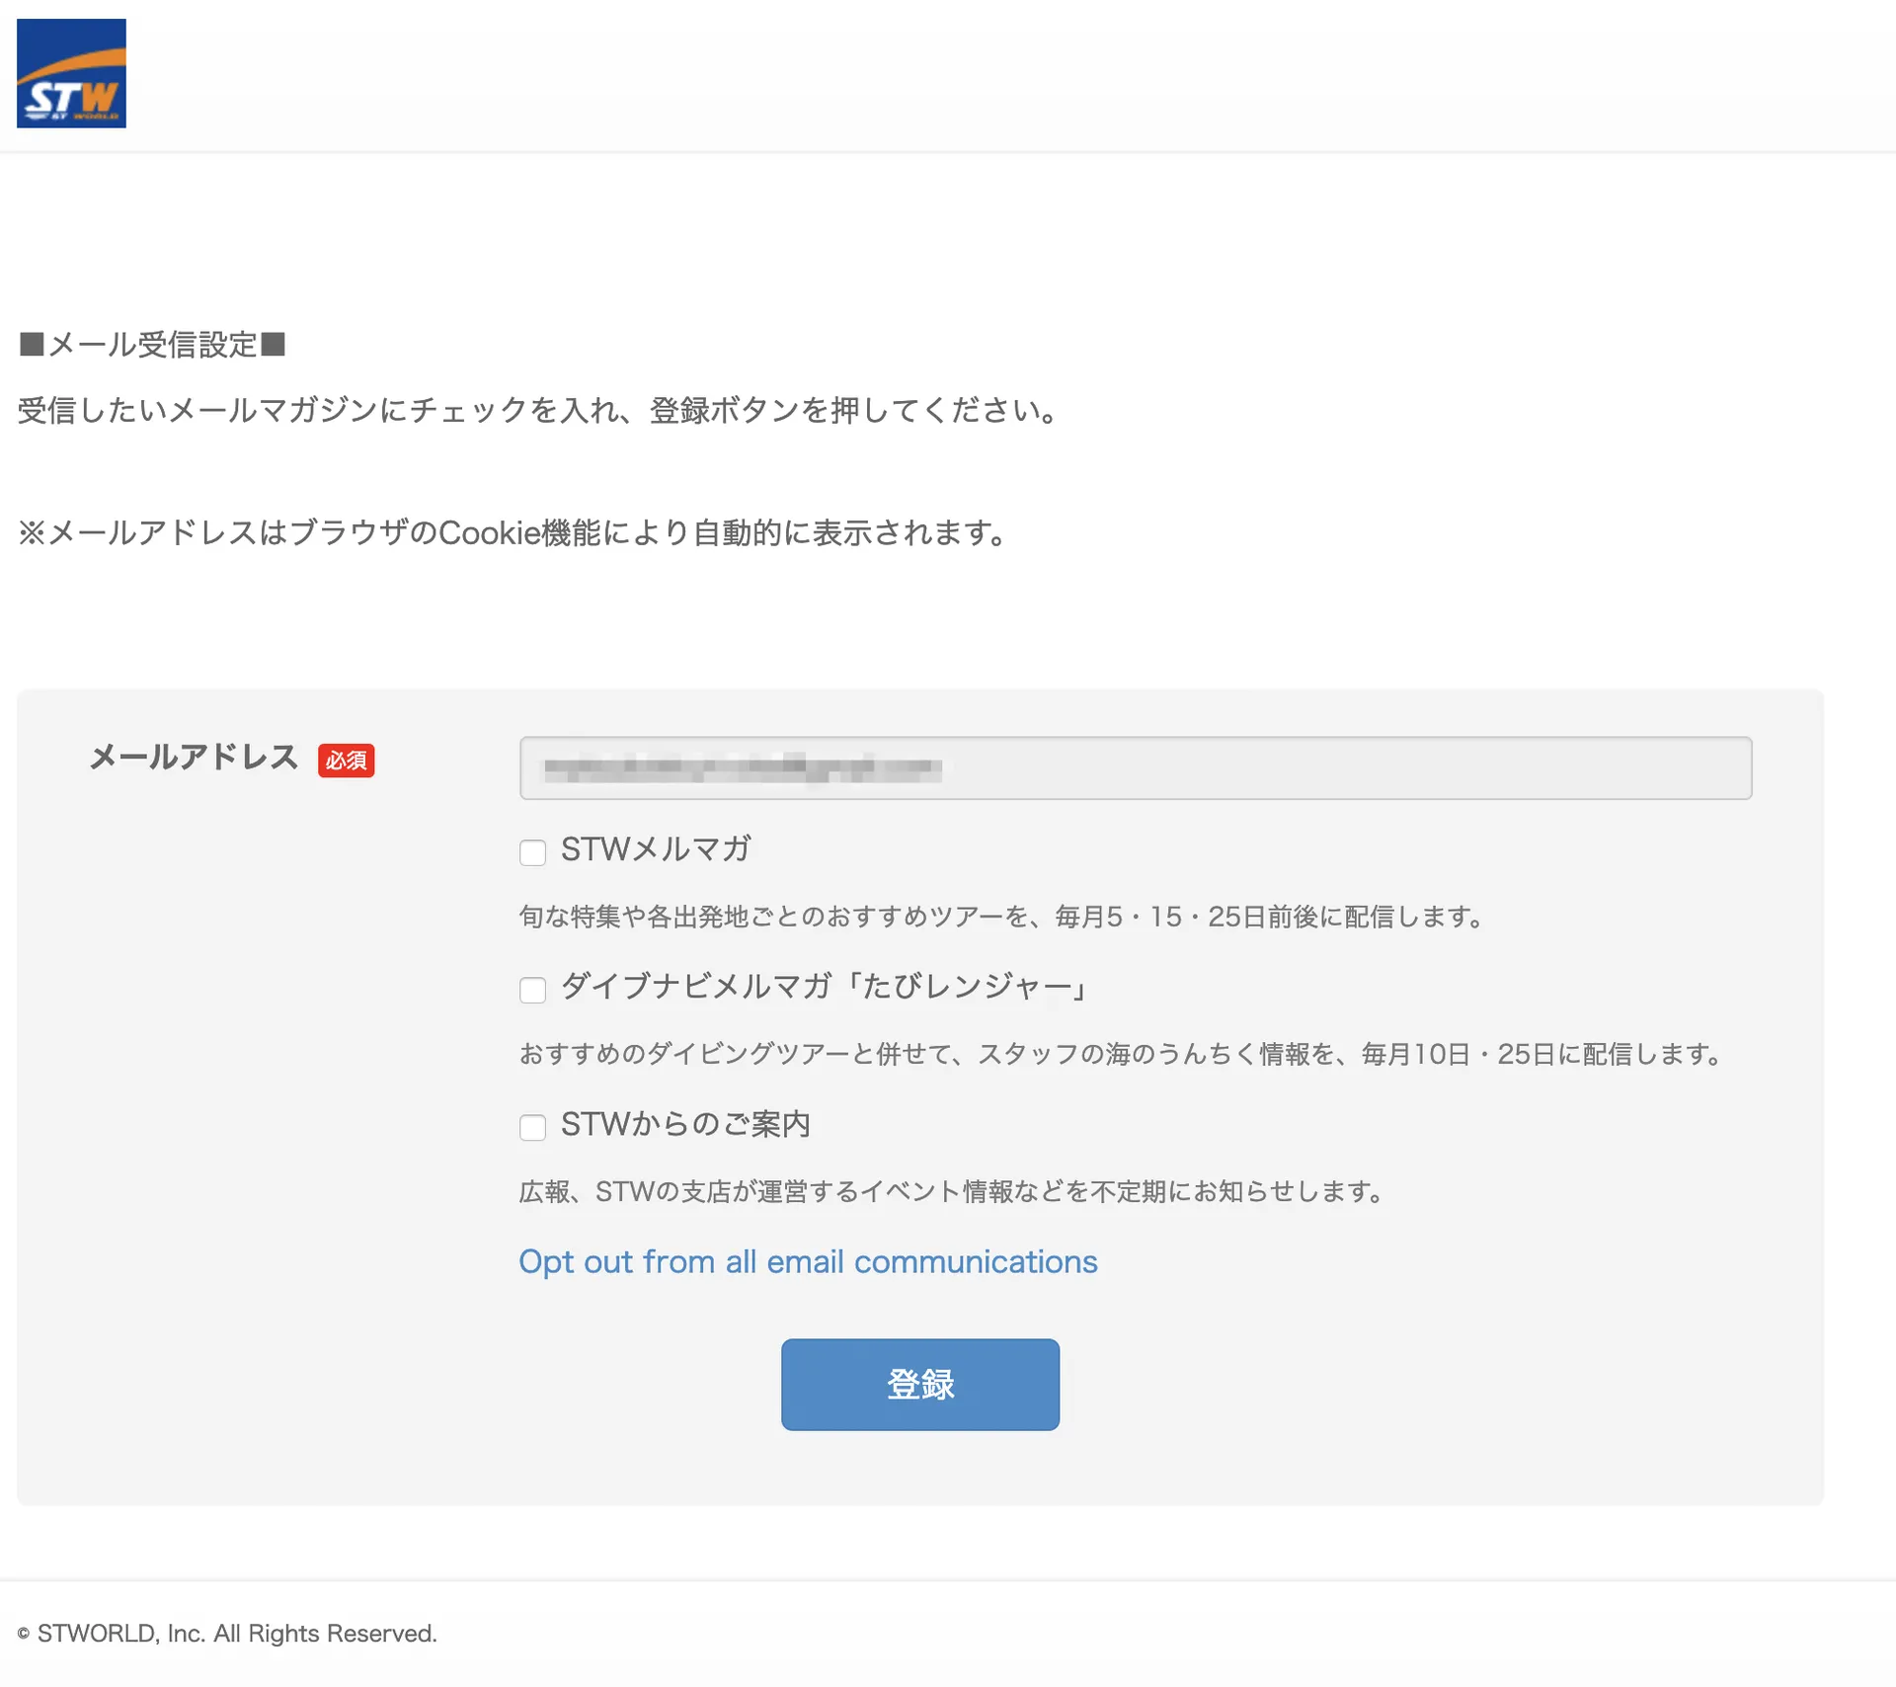Click the STWからのご案内 label text
The width and height of the screenshot is (1896, 1687).
click(685, 1123)
